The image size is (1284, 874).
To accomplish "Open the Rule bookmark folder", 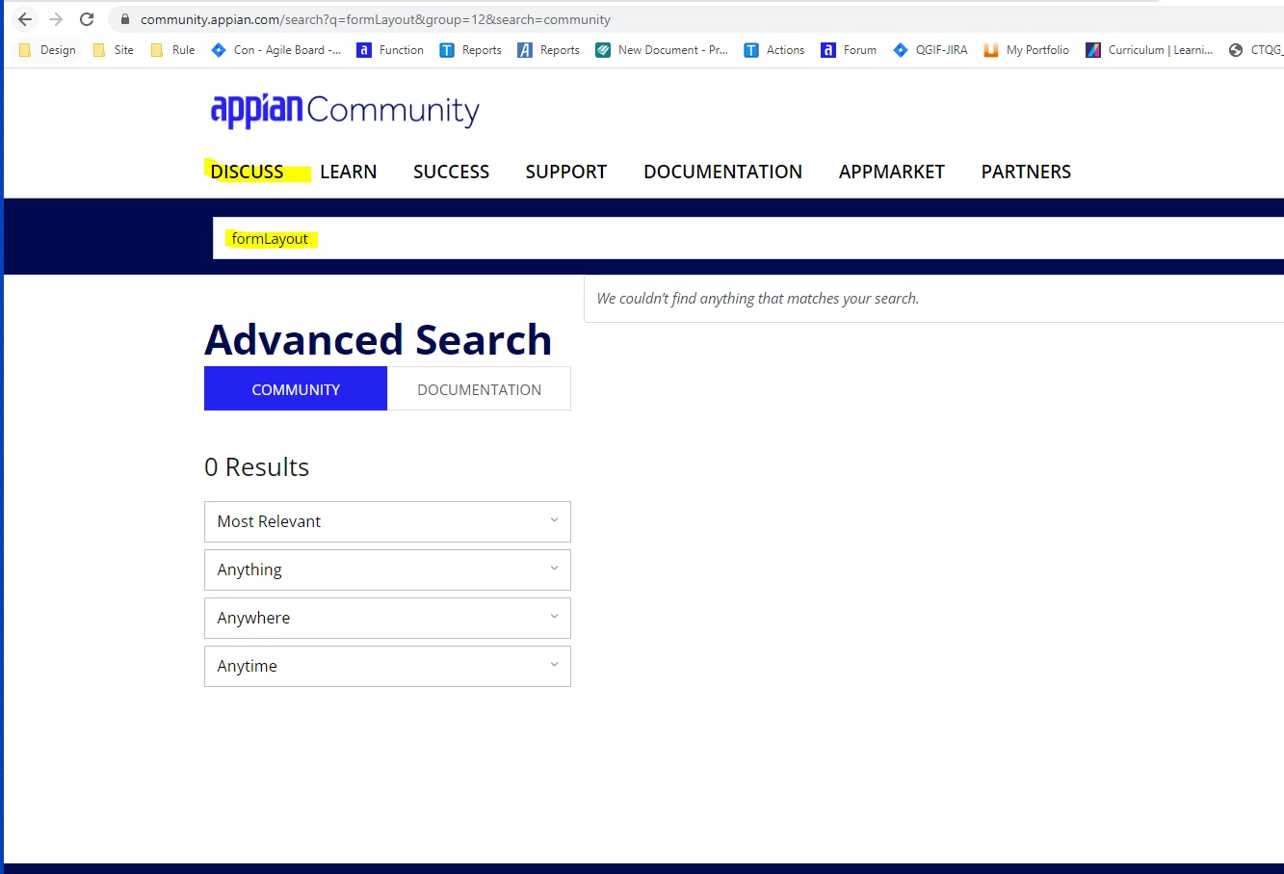I will (173, 50).
